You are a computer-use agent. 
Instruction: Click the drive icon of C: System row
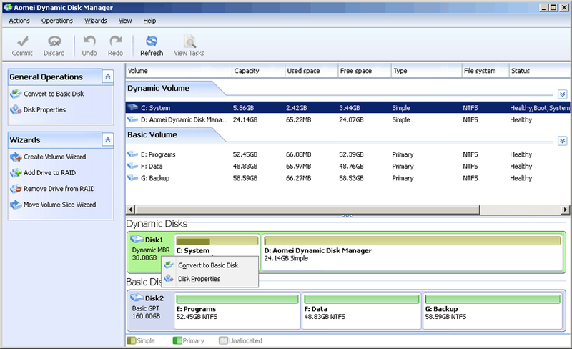point(133,107)
